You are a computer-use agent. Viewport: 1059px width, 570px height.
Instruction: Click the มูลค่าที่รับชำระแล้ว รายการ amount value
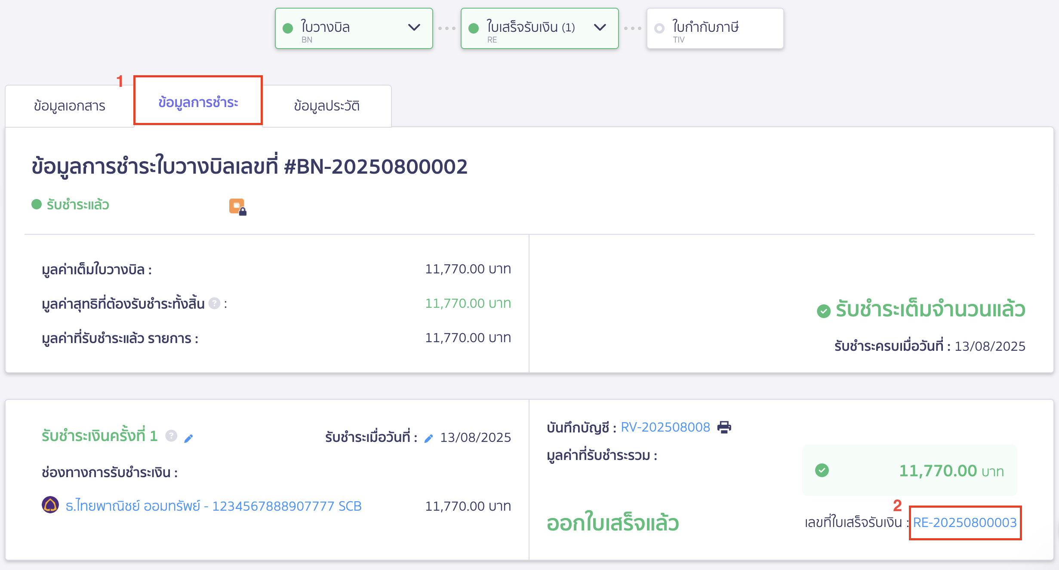(468, 338)
